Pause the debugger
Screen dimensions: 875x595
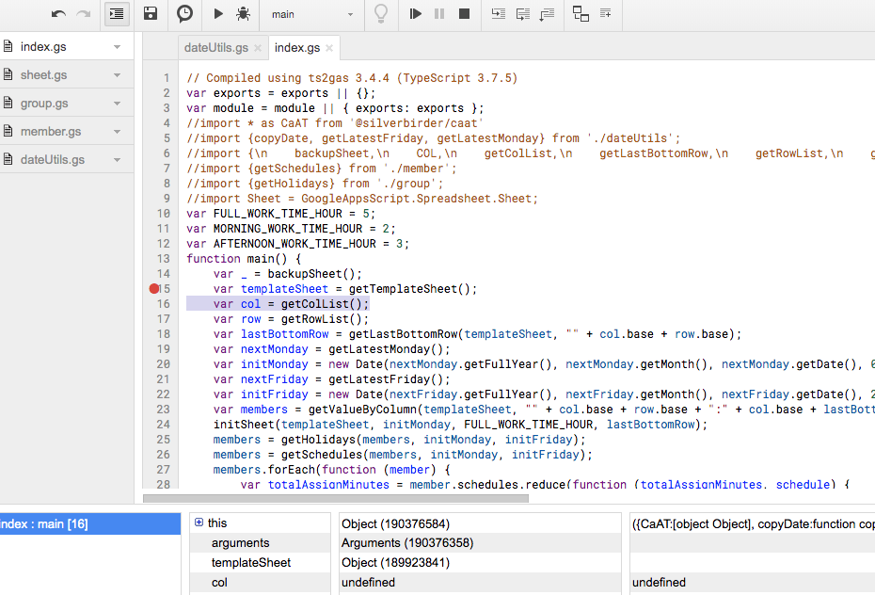coord(438,14)
